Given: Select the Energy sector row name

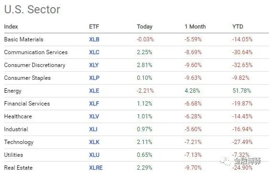Looking at the screenshot, I should pos(13,91).
